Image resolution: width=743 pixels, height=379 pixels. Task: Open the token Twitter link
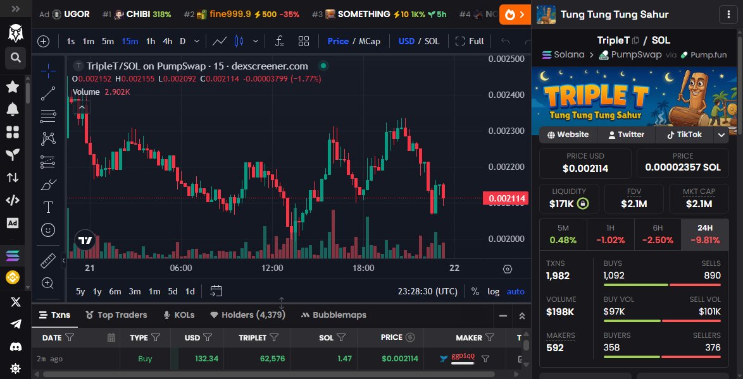pos(626,135)
